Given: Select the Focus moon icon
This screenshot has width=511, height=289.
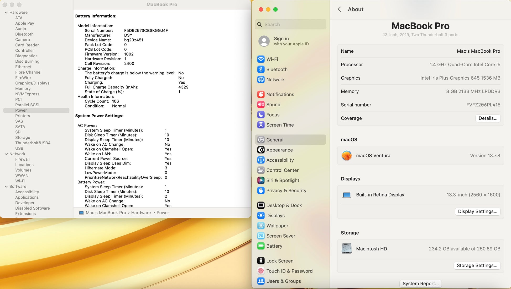Looking at the screenshot, I should coord(261,115).
